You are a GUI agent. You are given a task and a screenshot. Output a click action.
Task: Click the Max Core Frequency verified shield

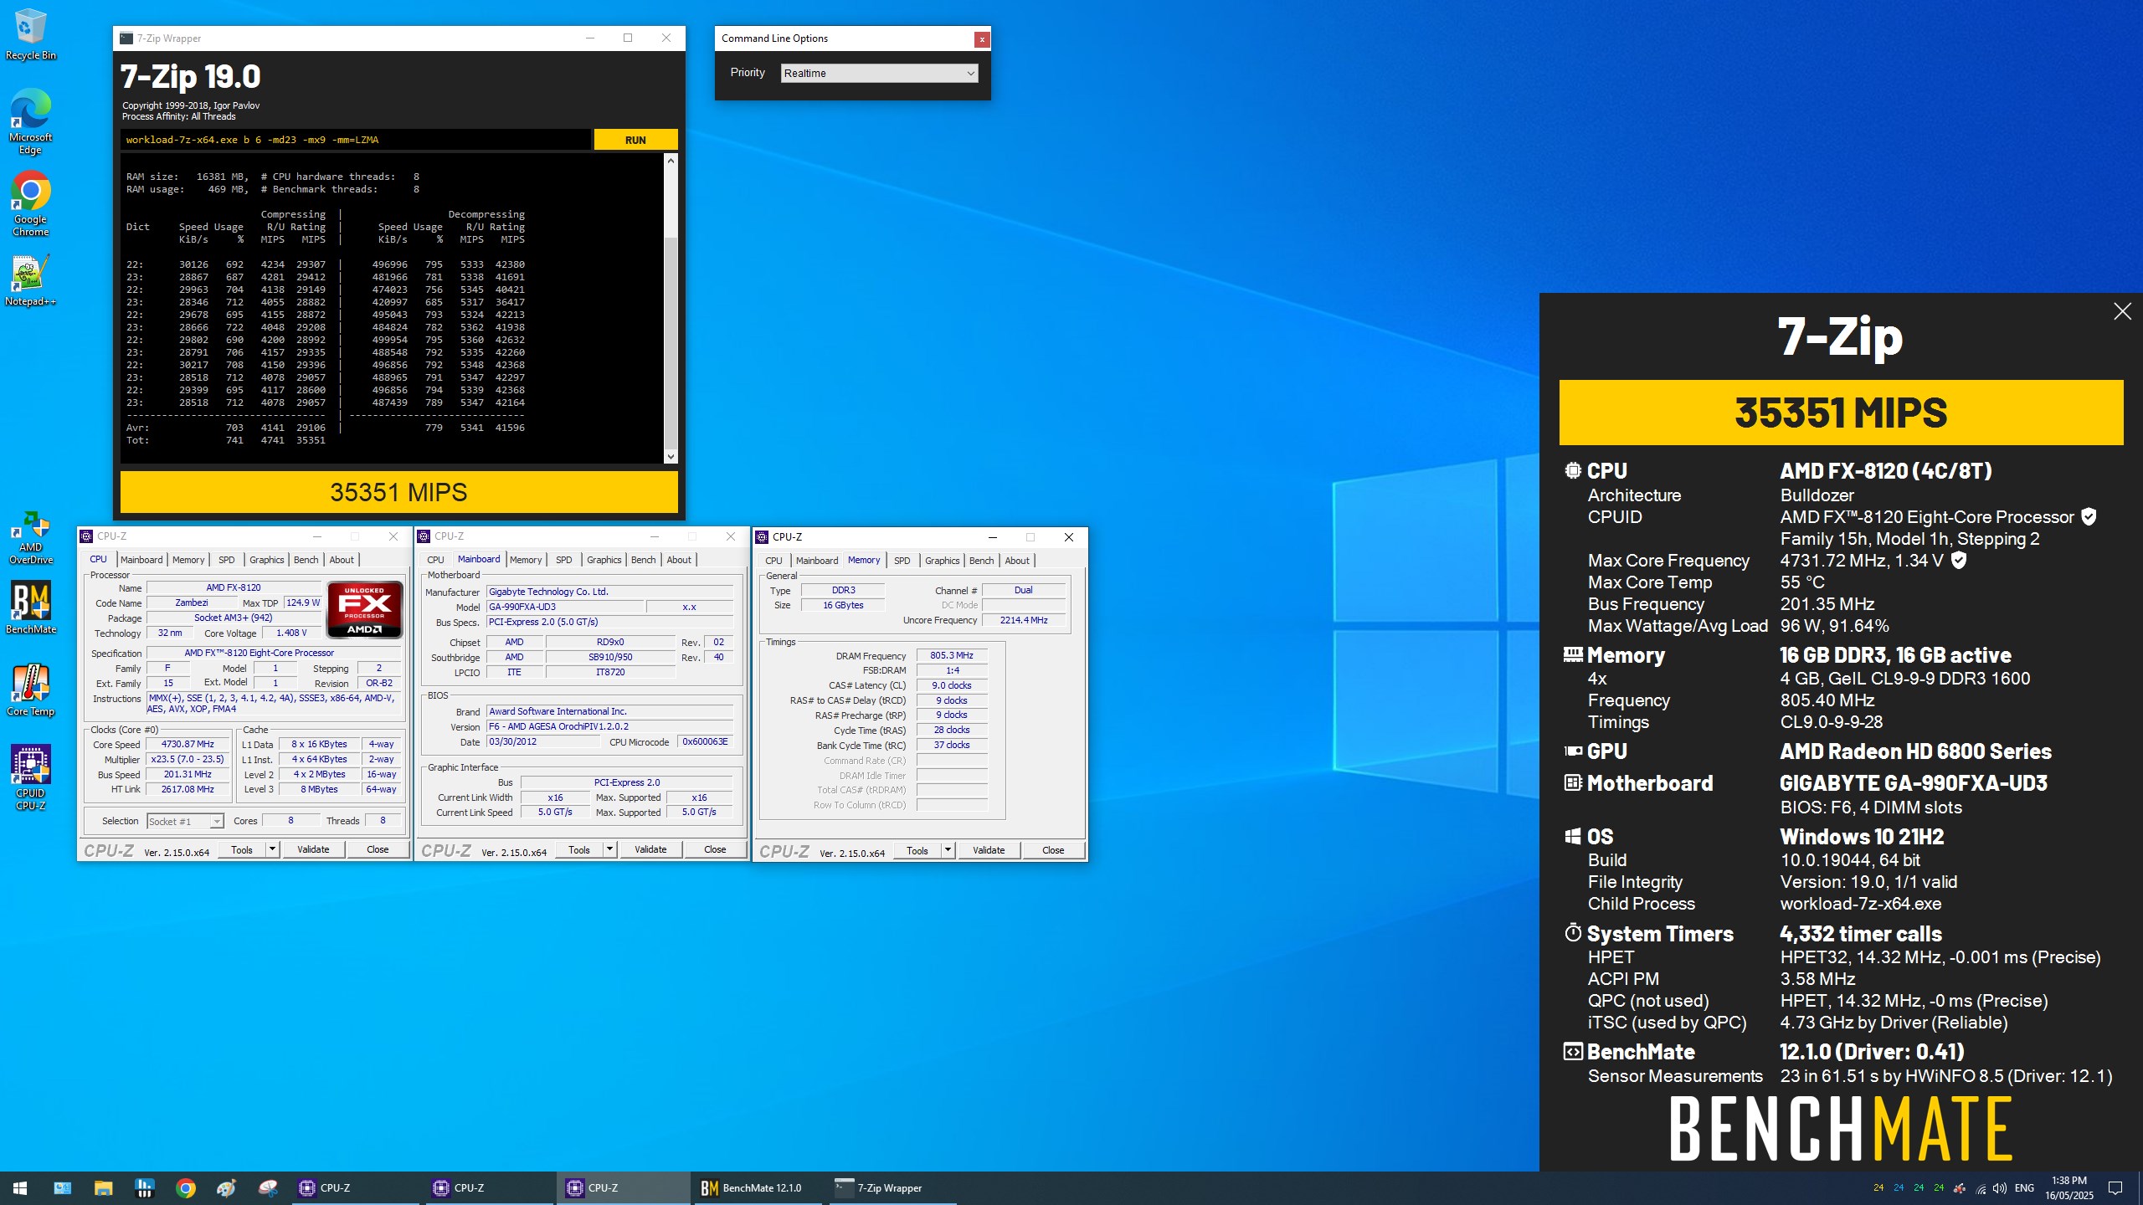coord(1959,560)
